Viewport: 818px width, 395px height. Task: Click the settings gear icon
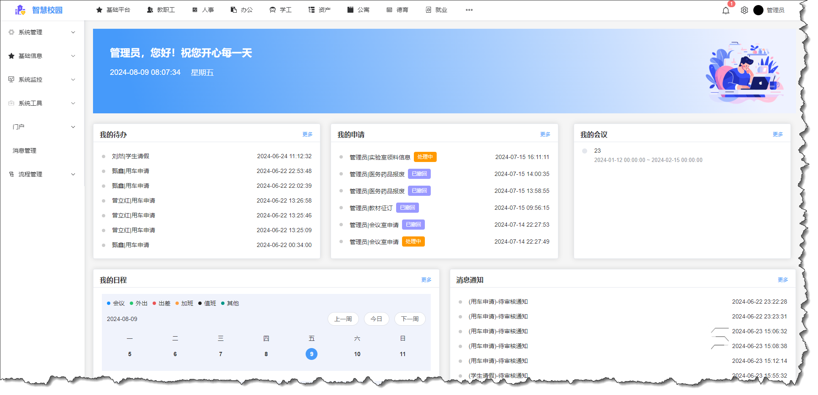(744, 10)
